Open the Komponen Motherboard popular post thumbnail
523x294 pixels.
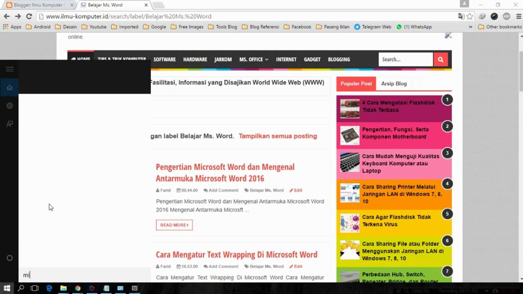click(350, 135)
